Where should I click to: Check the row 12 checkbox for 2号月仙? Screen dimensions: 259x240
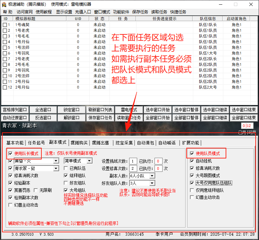[5, 87]
